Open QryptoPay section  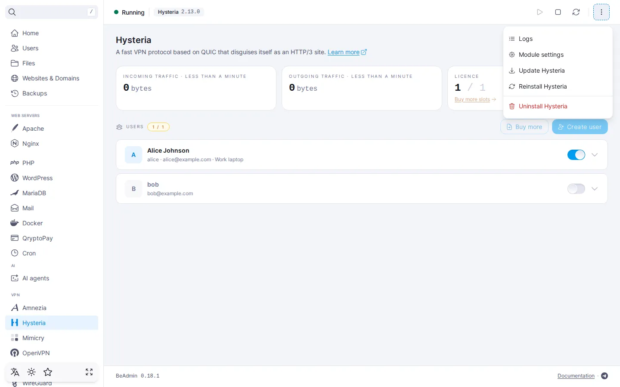click(52, 238)
